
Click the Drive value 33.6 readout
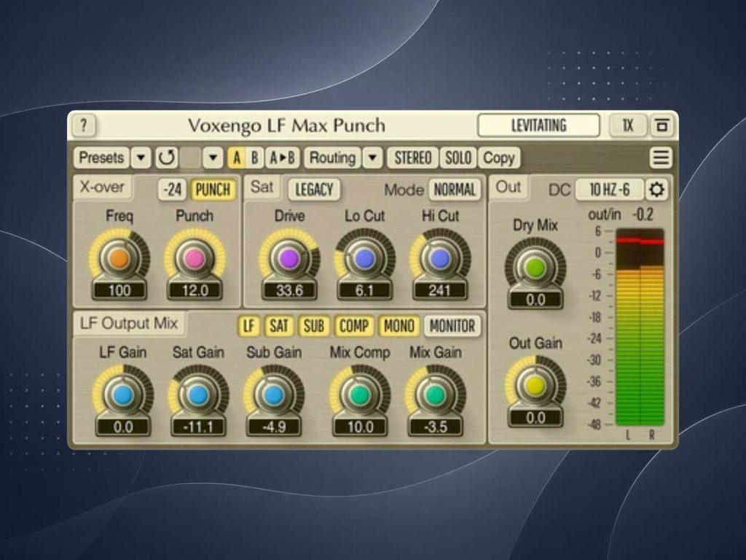[x=289, y=290]
